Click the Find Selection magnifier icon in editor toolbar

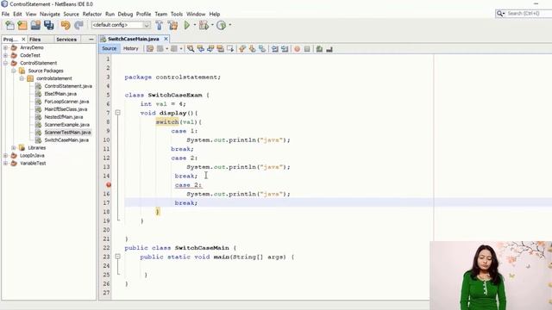pyautogui.click(x=191, y=49)
